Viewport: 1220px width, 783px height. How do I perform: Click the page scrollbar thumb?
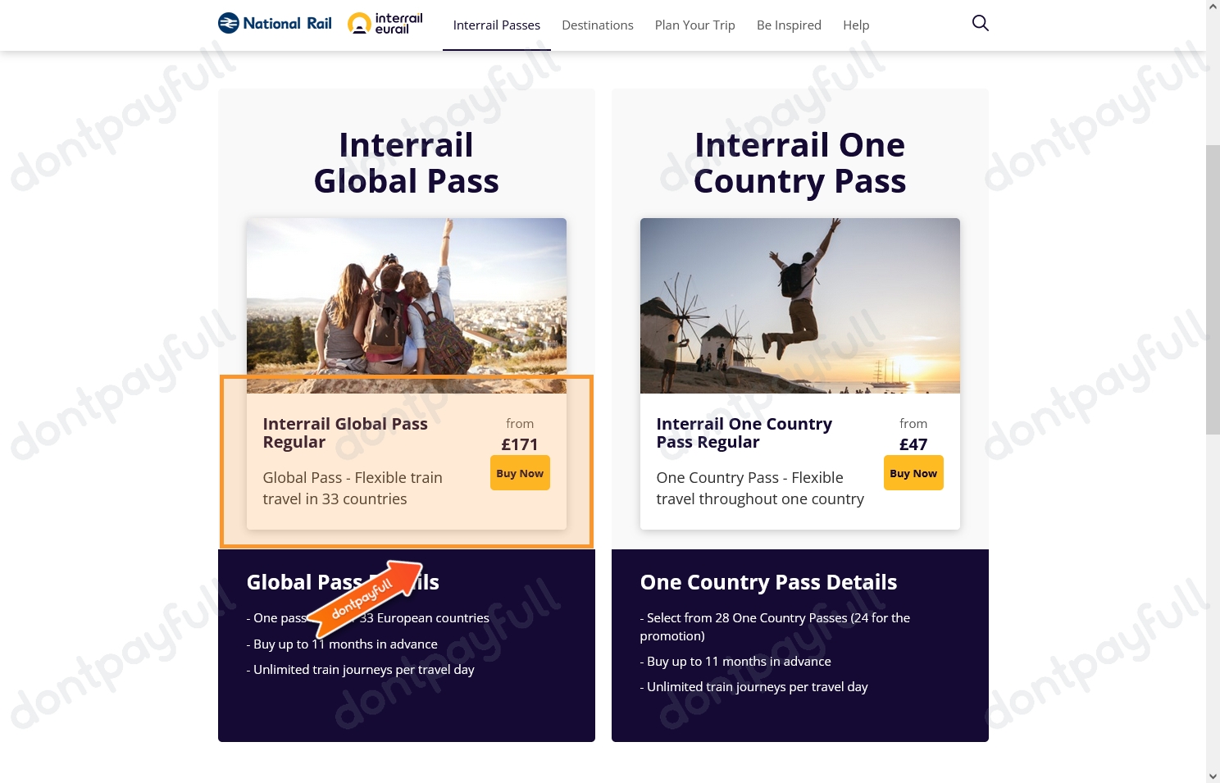[1213, 289]
